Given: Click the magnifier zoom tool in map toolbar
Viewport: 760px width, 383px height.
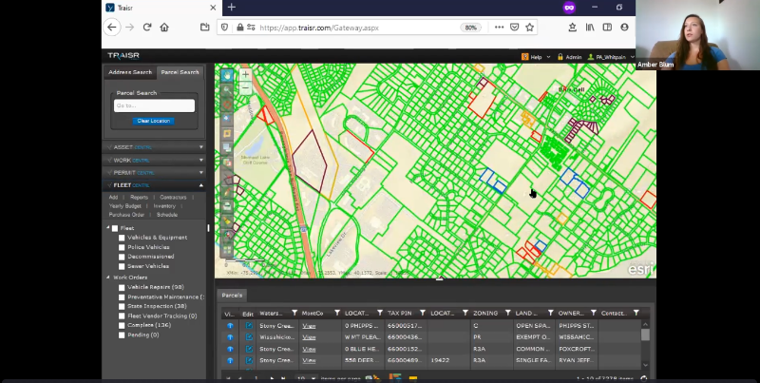Looking at the screenshot, I should click(227, 90).
